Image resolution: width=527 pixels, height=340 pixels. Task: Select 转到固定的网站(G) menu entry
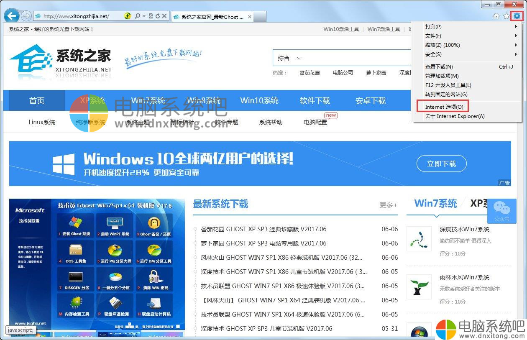466,95
